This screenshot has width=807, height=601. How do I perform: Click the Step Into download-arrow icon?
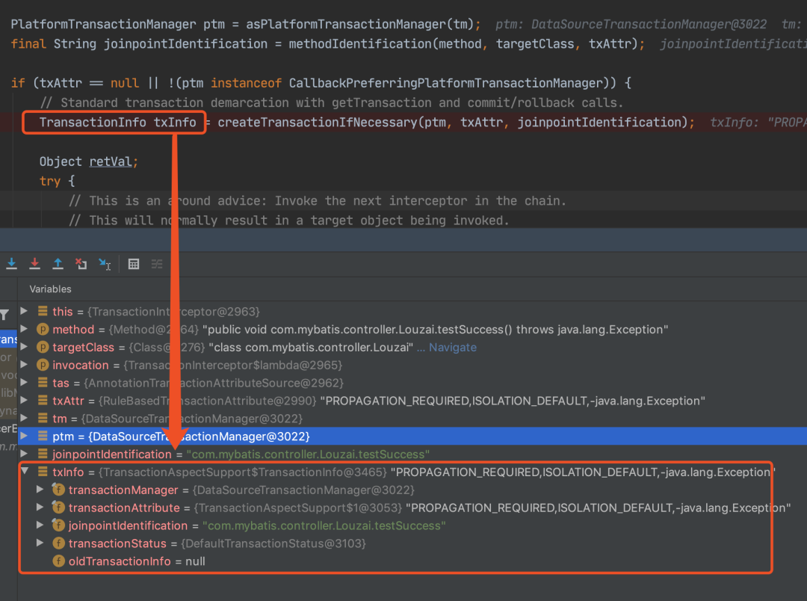click(x=11, y=264)
